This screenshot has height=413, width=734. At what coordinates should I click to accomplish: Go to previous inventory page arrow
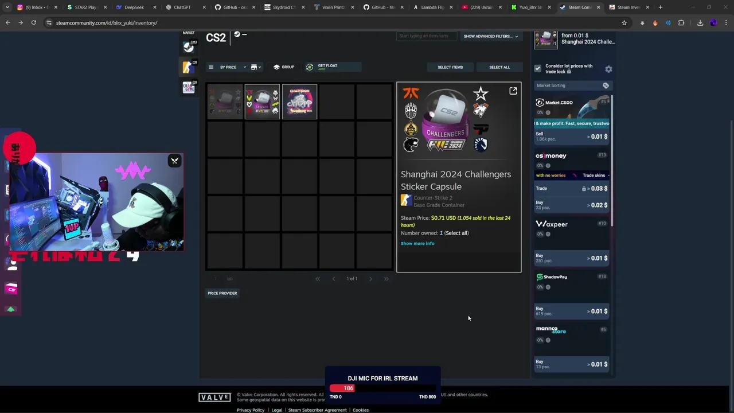pyautogui.click(x=334, y=279)
